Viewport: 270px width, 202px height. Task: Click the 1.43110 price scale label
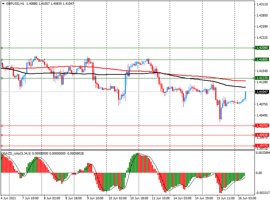[262, 4]
